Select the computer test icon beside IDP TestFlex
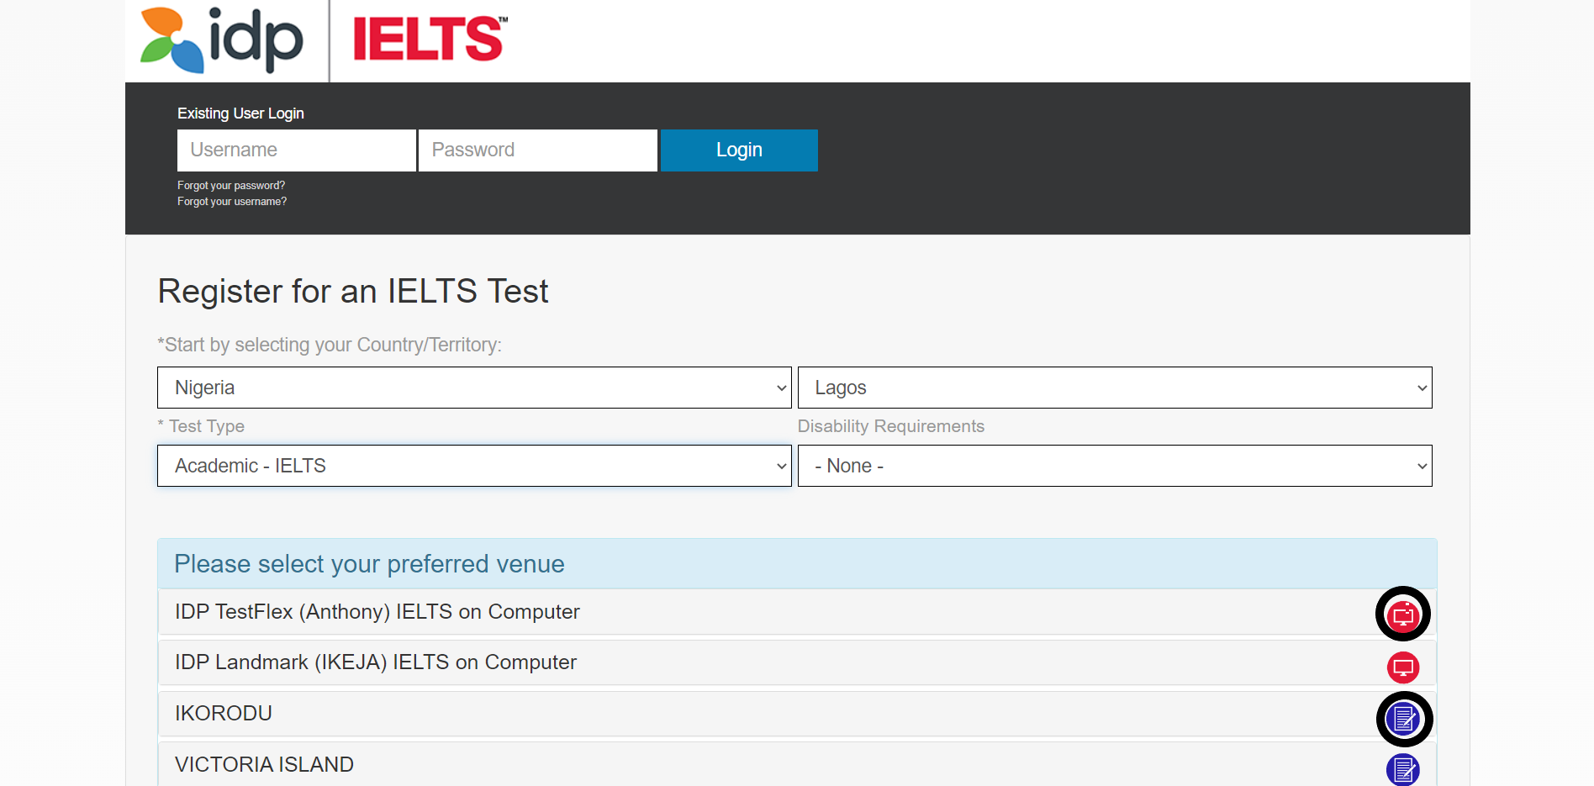 (1402, 614)
